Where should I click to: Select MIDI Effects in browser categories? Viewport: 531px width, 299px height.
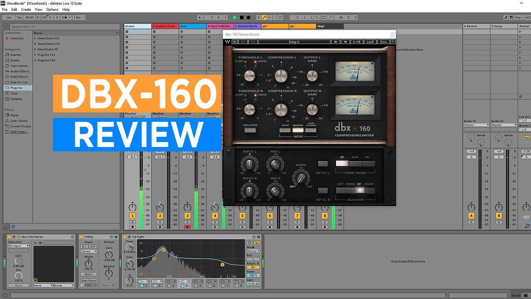coord(19,77)
